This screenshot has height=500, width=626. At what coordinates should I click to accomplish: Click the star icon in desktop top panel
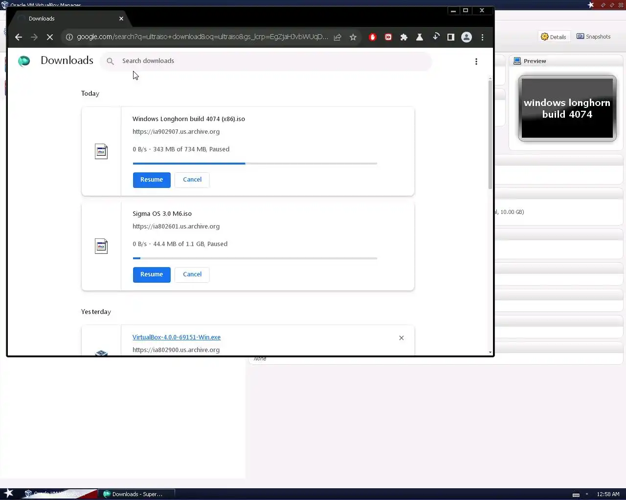click(591, 5)
